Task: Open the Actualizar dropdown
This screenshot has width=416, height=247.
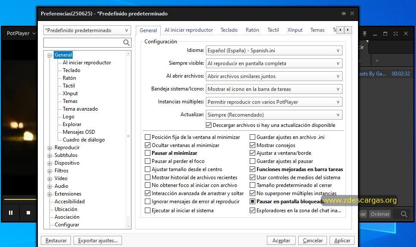Action: (x=274, y=114)
